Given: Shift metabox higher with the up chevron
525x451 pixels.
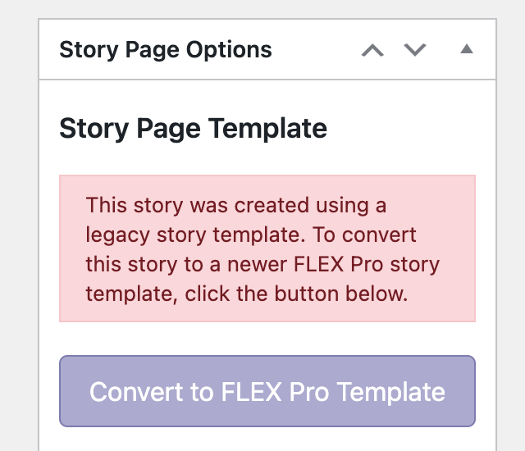Looking at the screenshot, I should pos(372,50).
